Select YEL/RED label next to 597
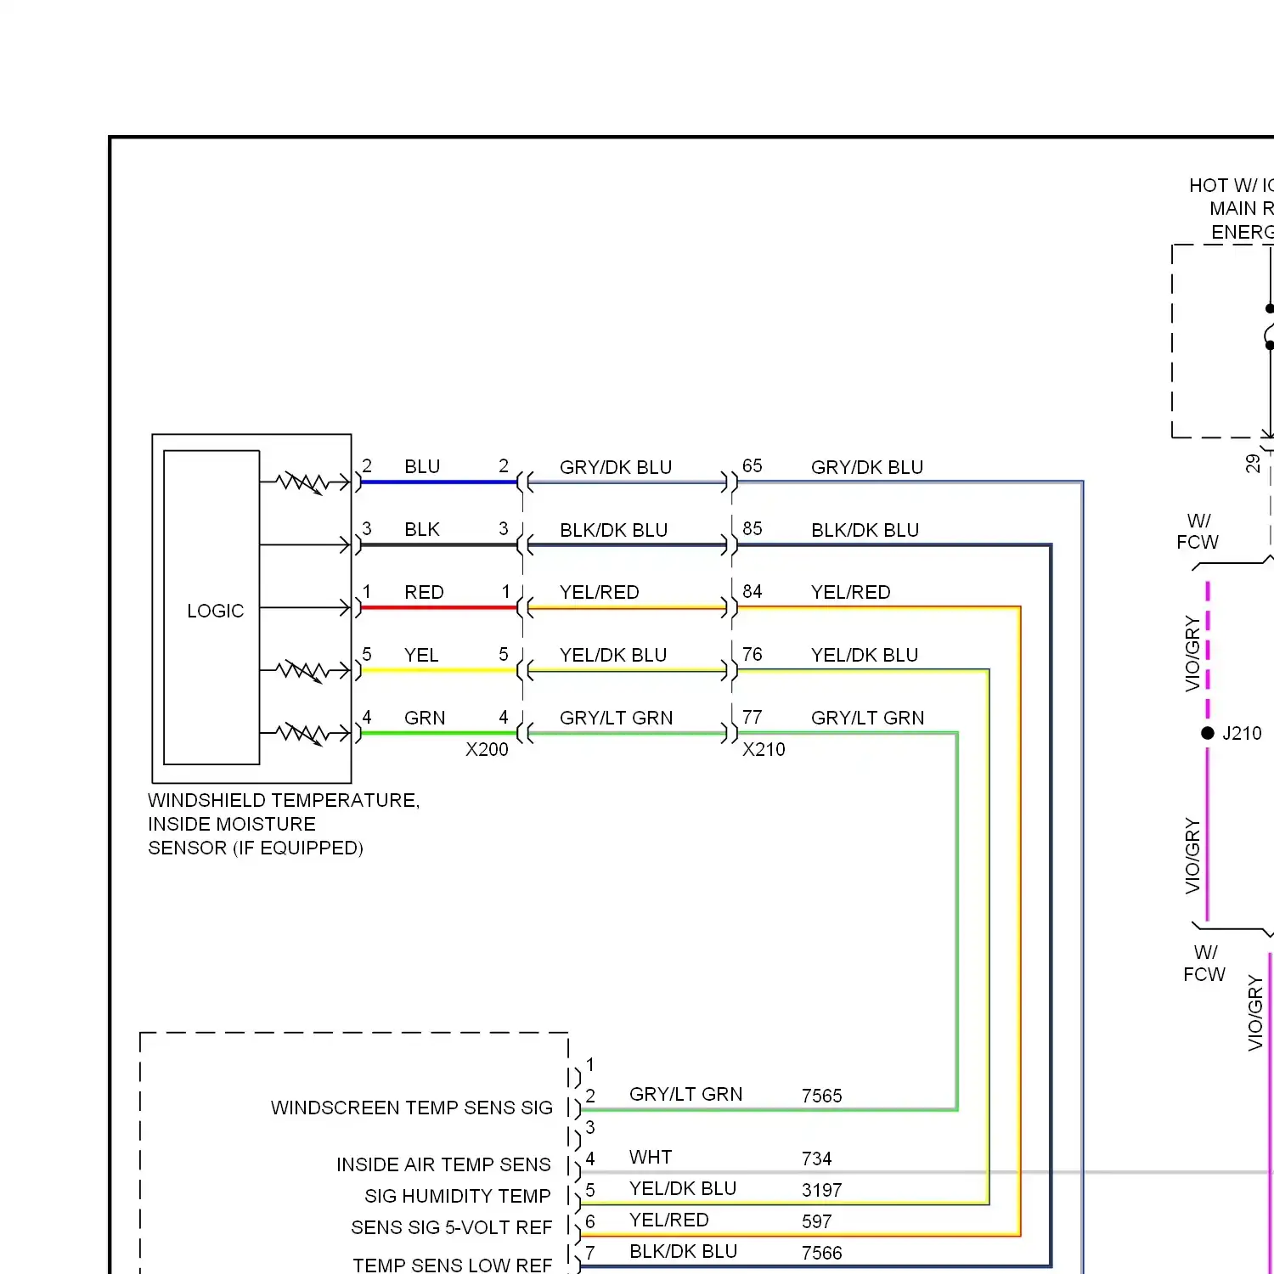 669,1220
